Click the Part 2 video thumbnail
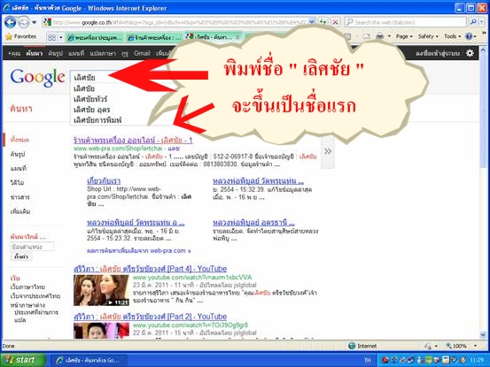Image resolution: width=490 pixels, height=367 pixels. coord(101,331)
